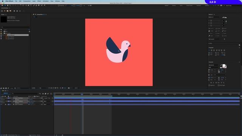Hide the third layer with eye toggle

pos(1,104)
